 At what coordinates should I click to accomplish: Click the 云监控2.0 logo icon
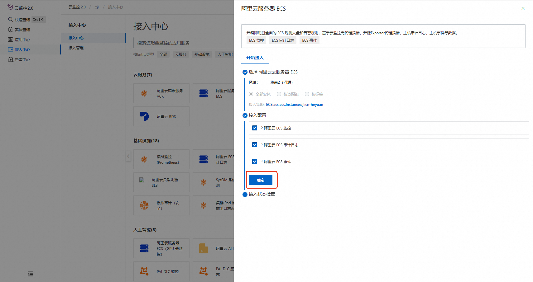coord(10,7)
